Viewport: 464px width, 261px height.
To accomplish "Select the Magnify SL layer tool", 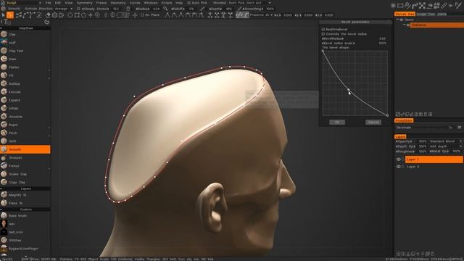I will tap(25, 195).
